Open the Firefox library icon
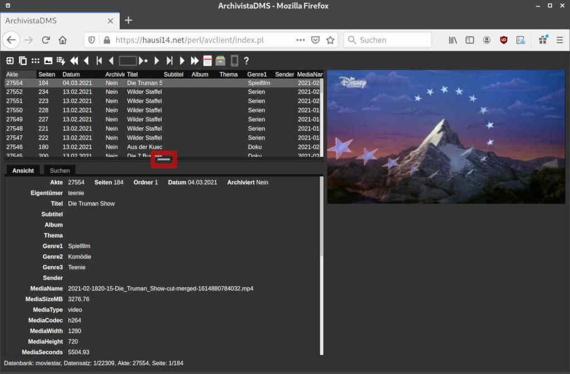Viewport: 570px width, 374px height. pyautogui.click(x=453, y=40)
